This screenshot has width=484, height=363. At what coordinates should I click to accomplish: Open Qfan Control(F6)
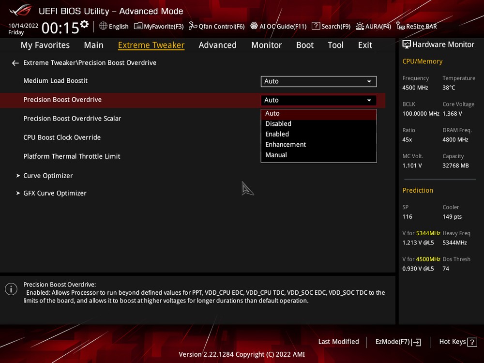point(216,26)
